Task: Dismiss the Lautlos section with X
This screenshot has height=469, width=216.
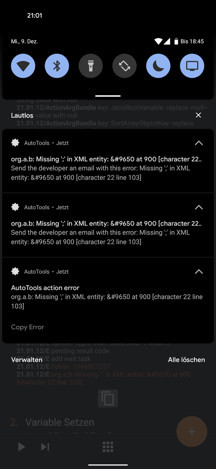Action: (198, 115)
